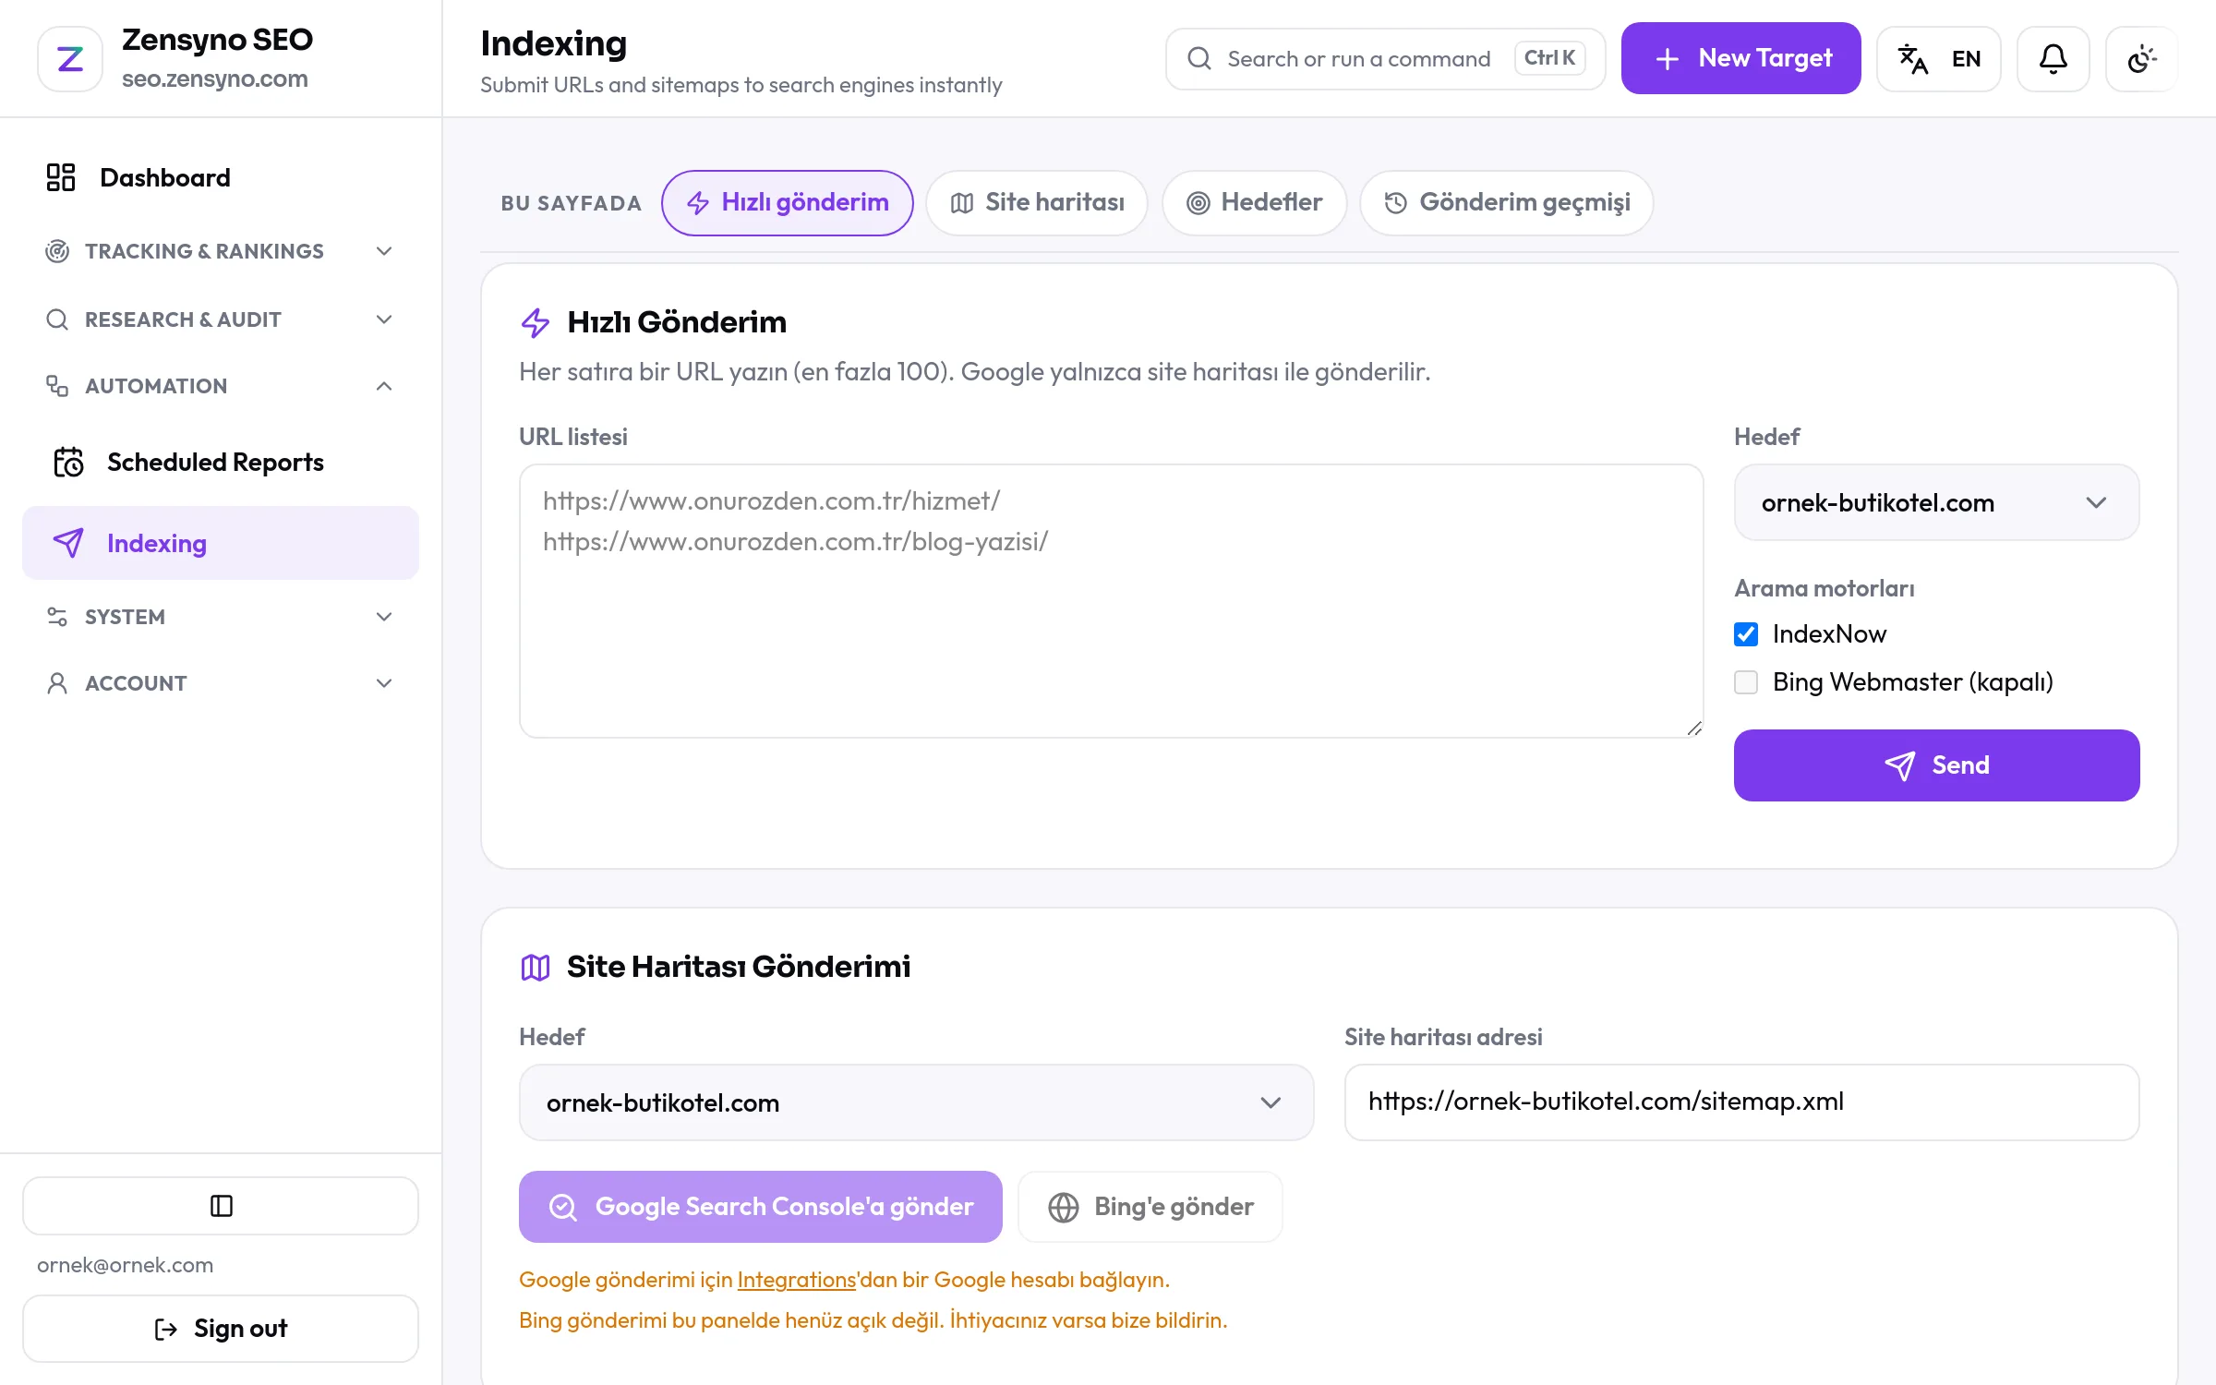Focus the URL listesi text area
Viewport: 2216px width, 1385px height.
click(1111, 601)
